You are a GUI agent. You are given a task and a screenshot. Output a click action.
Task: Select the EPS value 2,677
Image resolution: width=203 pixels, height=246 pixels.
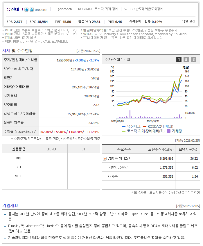18,22
